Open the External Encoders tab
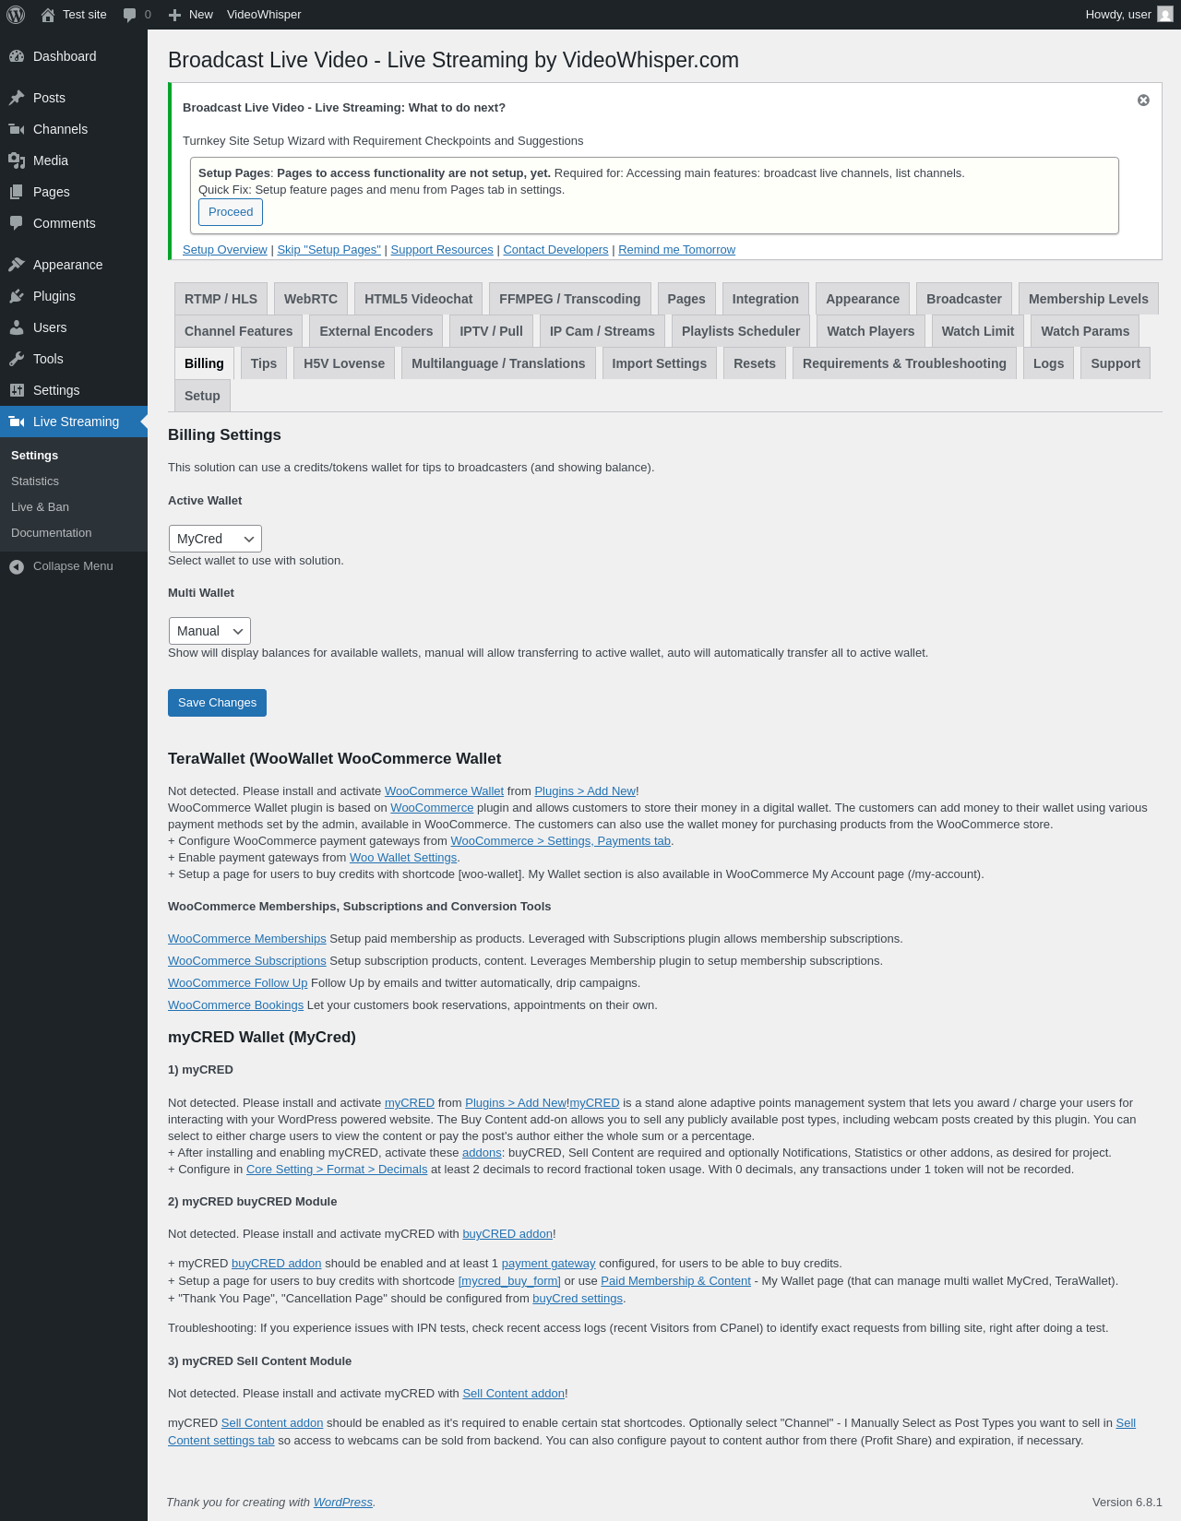The width and height of the screenshot is (1181, 1521). (376, 331)
